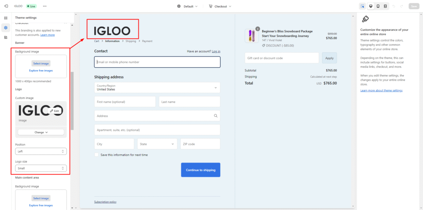Click the exit editor icon

point(6,6)
